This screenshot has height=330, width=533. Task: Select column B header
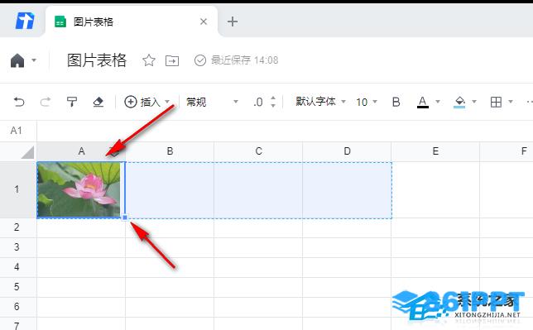[170, 151]
